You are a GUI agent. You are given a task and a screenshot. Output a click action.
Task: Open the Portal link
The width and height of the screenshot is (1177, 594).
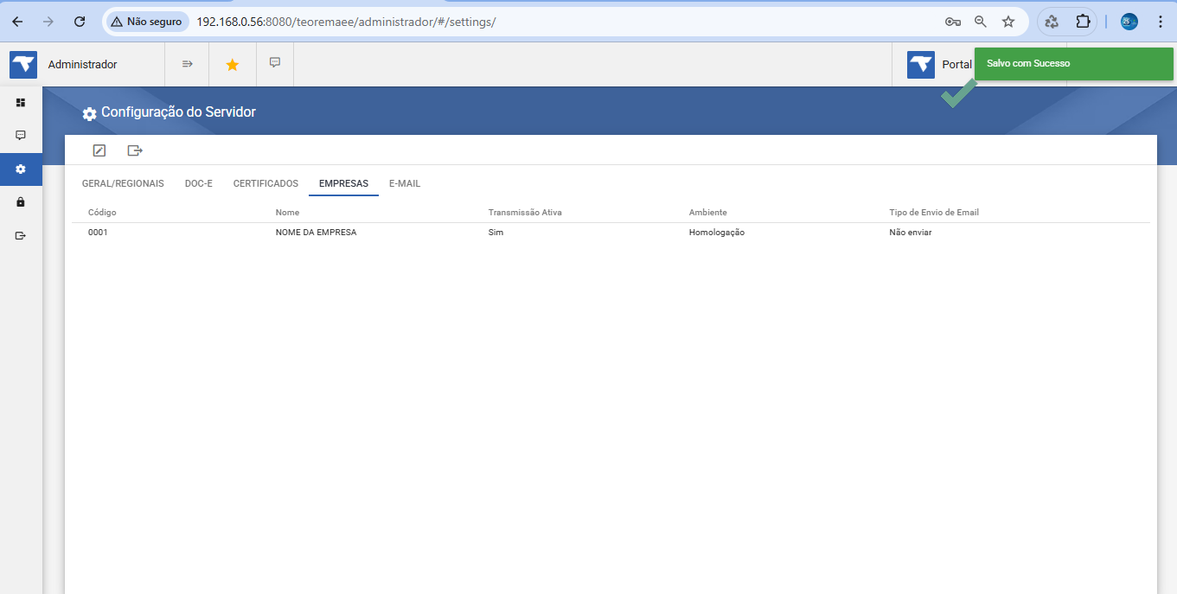click(x=956, y=64)
